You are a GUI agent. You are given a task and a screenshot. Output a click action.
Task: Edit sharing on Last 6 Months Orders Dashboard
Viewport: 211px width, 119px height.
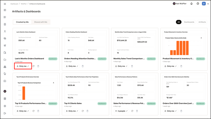tap(23, 66)
